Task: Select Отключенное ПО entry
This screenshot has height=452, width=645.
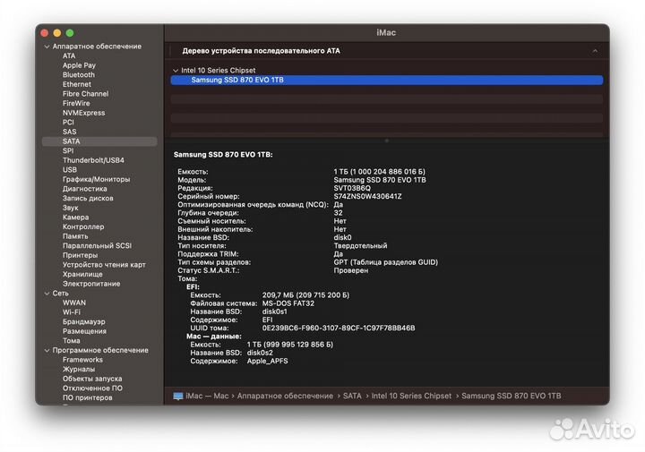Action: pos(92,388)
